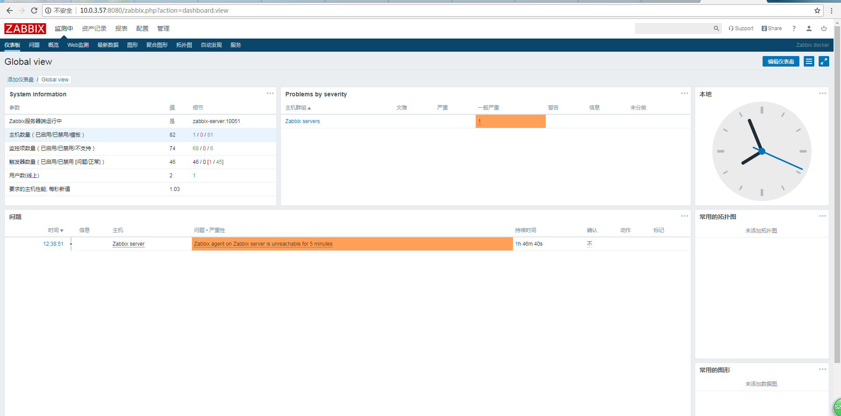Open 常用的图形 widget menu dots

(823, 369)
